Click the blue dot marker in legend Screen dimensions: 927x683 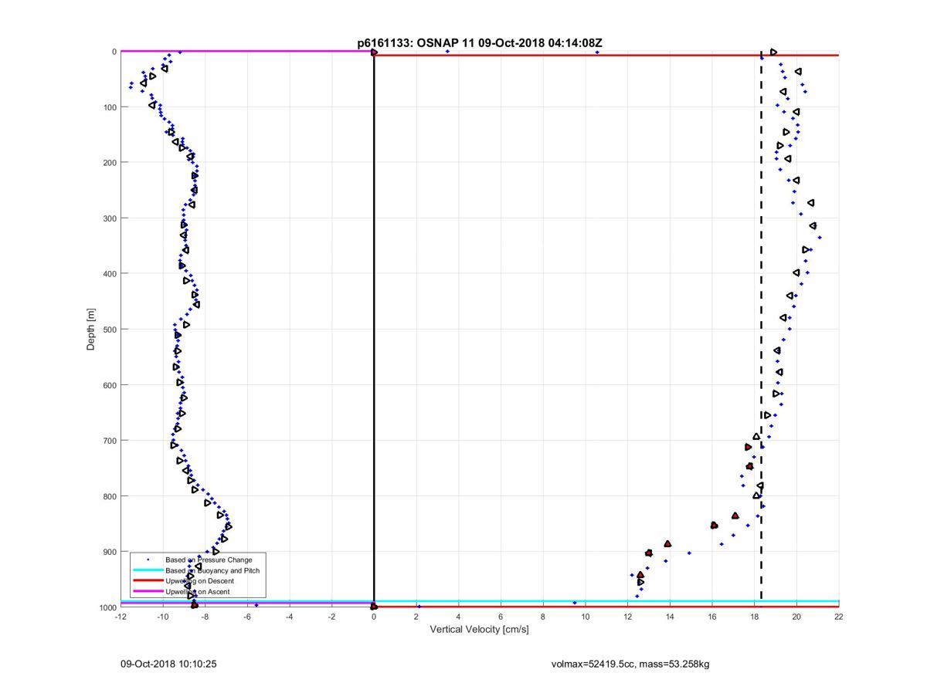tap(148, 560)
